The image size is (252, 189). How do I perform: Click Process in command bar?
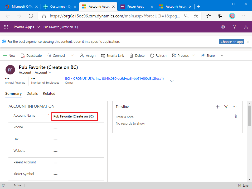(180, 55)
